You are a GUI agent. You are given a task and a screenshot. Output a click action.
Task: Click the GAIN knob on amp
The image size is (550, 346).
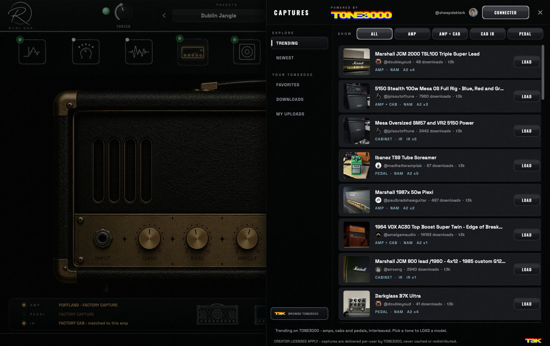click(149, 238)
